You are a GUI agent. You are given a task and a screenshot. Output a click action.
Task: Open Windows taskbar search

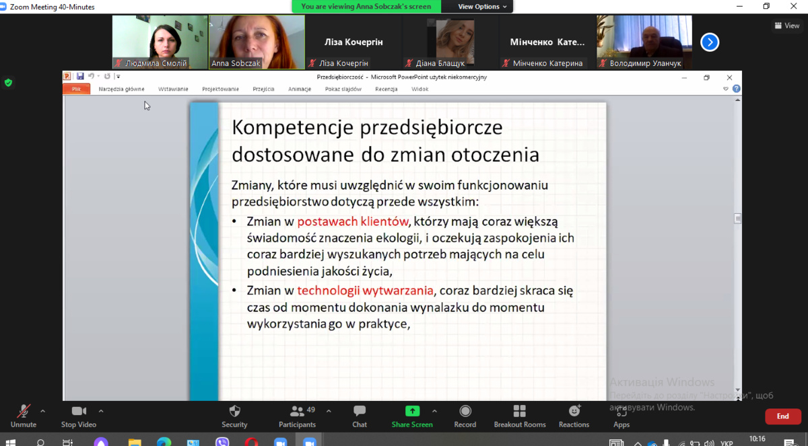tap(40, 442)
